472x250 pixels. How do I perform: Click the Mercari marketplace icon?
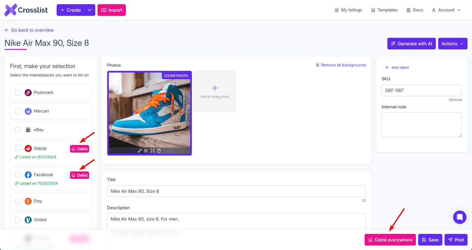click(x=28, y=111)
